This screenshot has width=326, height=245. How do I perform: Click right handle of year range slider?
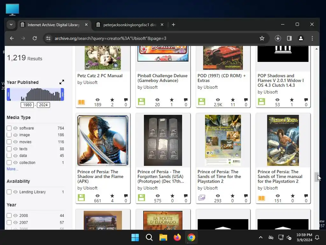[62, 94]
